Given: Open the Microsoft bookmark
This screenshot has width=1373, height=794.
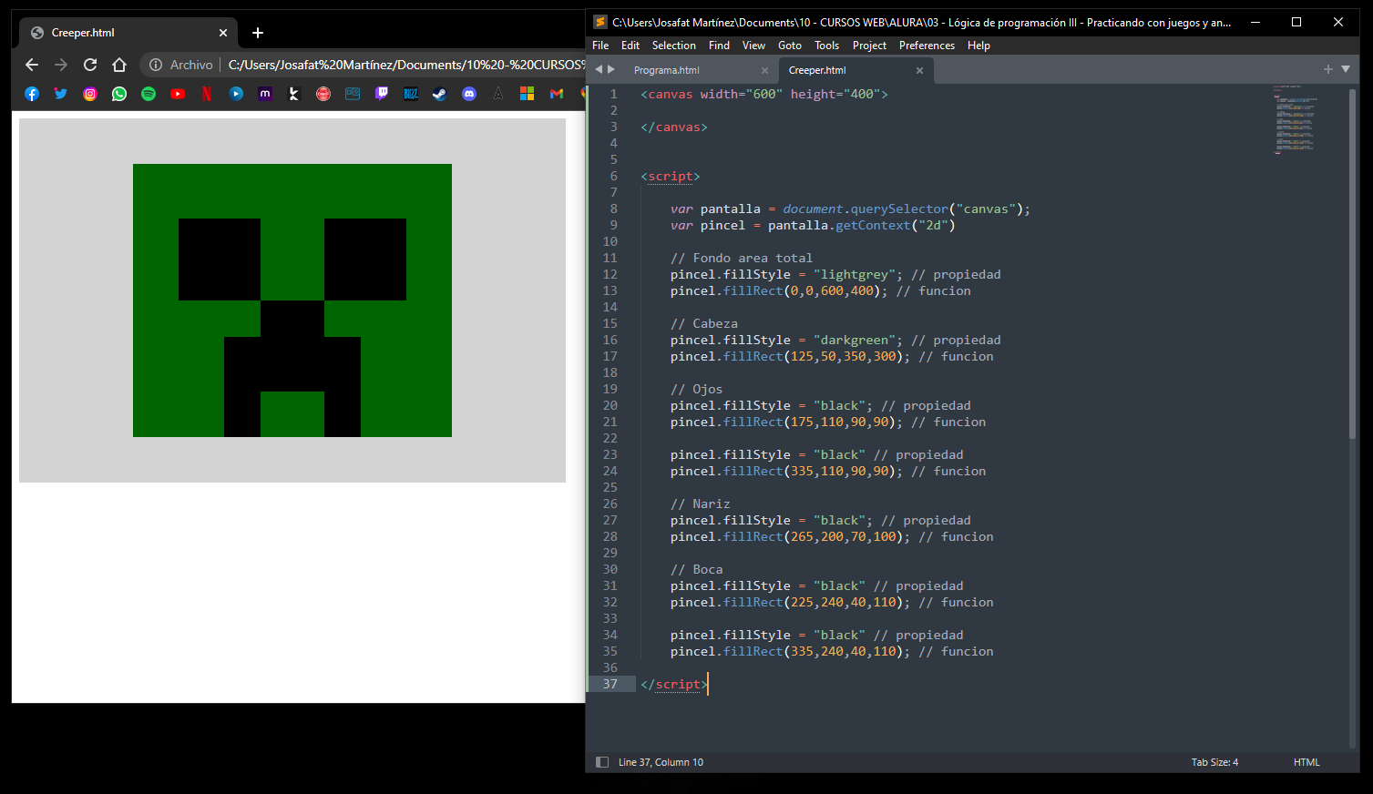Looking at the screenshot, I should click(528, 94).
